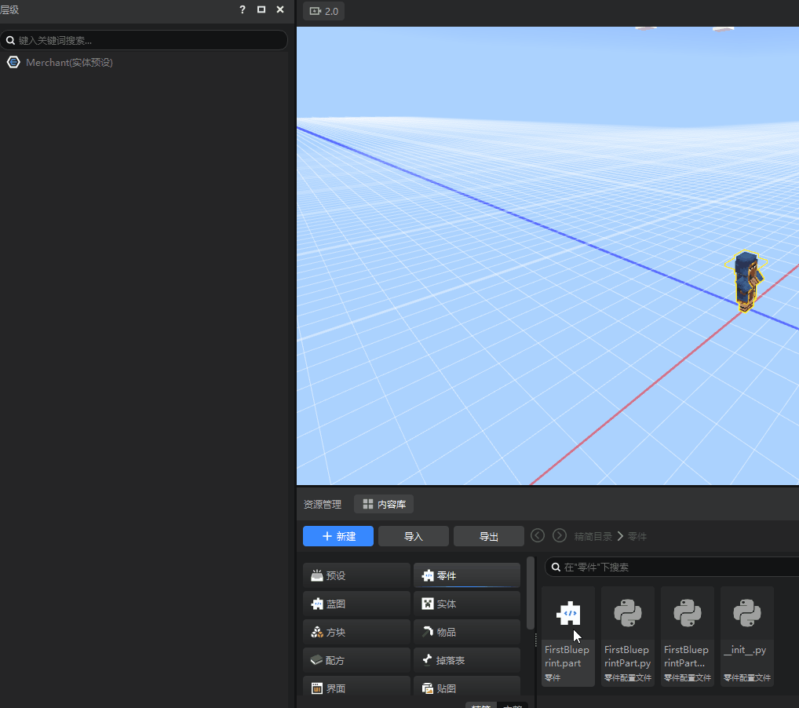The height and width of the screenshot is (708, 799).
Task: Select Merchant entity preset in hierarchy
Action: coord(69,63)
